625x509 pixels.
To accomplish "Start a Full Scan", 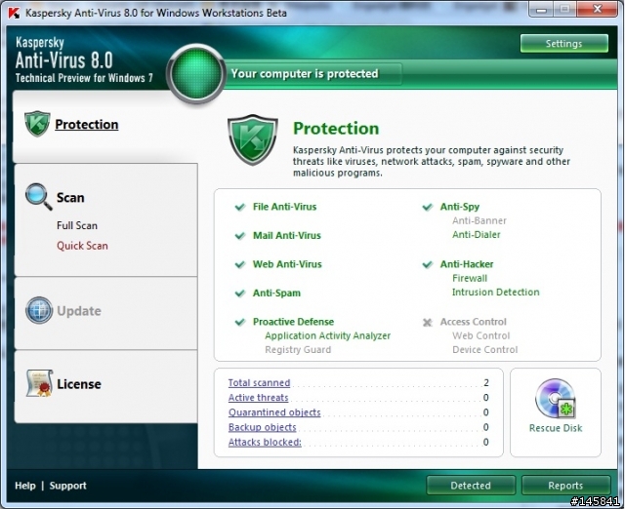I will click(77, 225).
